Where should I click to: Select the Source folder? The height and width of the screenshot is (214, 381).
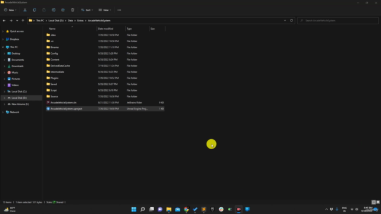105,96
